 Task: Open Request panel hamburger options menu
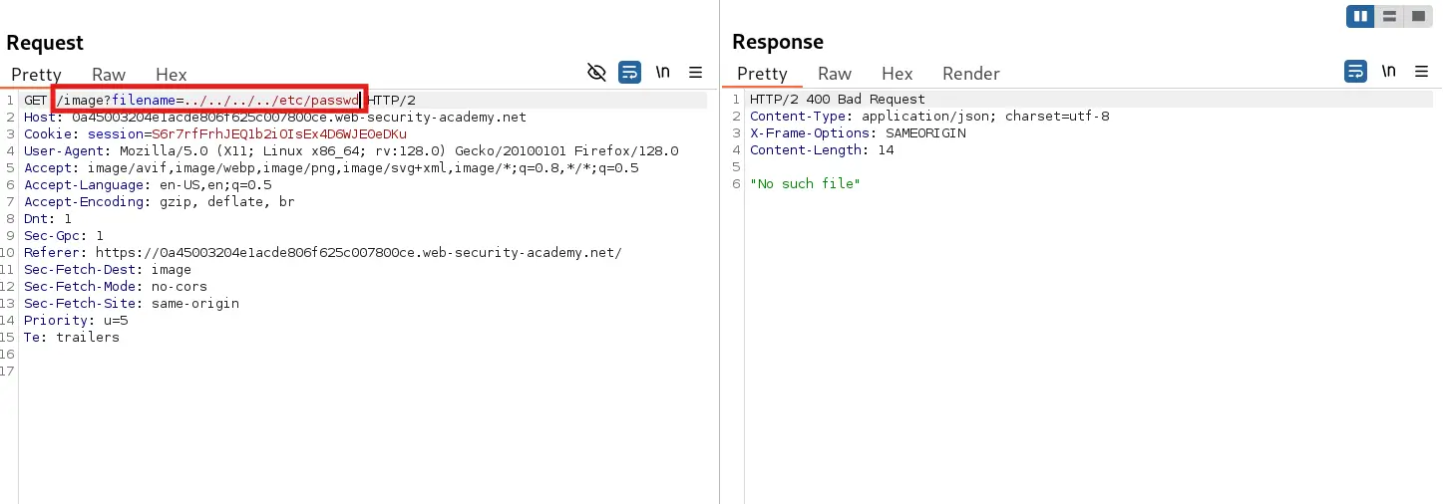click(696, 72)
